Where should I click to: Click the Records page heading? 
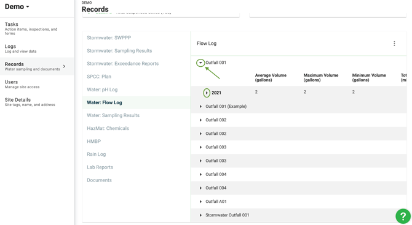tap(95, 9)
